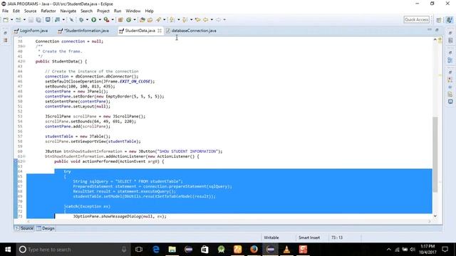Click the Open Task folder icon

click(150, 20)
